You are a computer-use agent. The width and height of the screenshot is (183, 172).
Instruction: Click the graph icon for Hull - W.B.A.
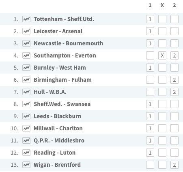[26, 92]
